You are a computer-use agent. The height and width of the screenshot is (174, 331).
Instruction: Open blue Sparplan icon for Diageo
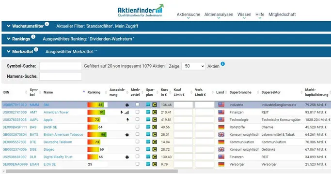[x=148, y=149]
